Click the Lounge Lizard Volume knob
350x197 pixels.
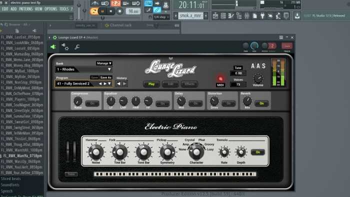click(x=258, y=78)
